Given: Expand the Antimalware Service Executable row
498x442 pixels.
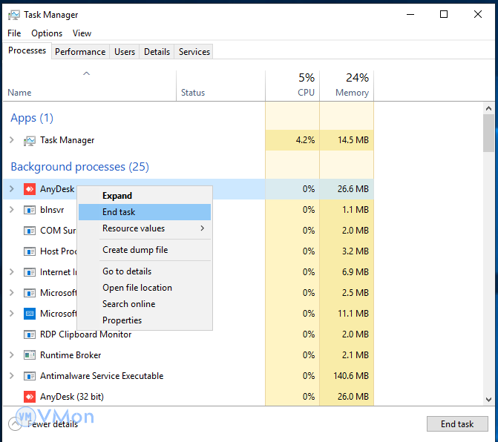Looking at the screenshot, I should click(11, 376).
